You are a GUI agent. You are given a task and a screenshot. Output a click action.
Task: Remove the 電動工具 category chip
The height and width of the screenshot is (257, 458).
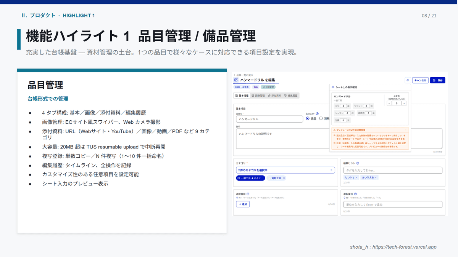(284, 178)
